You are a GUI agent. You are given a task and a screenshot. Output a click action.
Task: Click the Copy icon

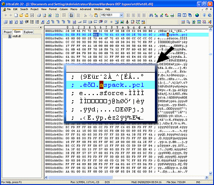point(91,15)
